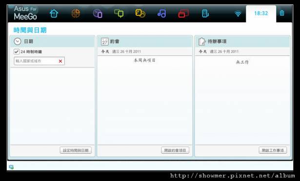Open the yellow People panel icon
Viewport: 300px width, 181px height.
pyautogui.click(x=140, y=13)
